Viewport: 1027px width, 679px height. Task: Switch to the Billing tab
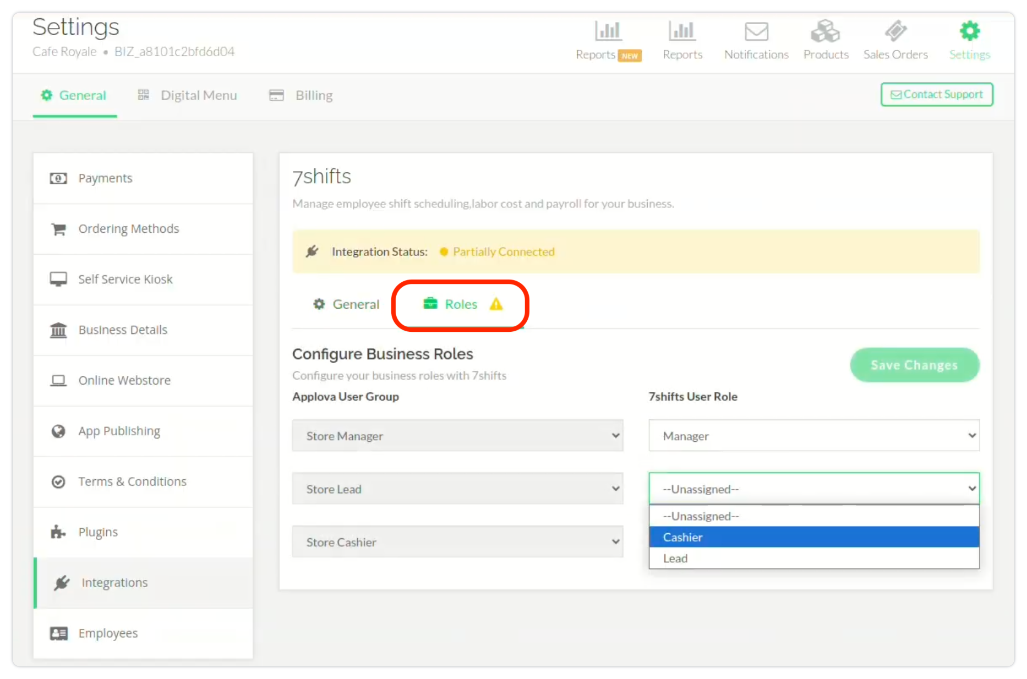pyautogui.click(x=301, y=95)
